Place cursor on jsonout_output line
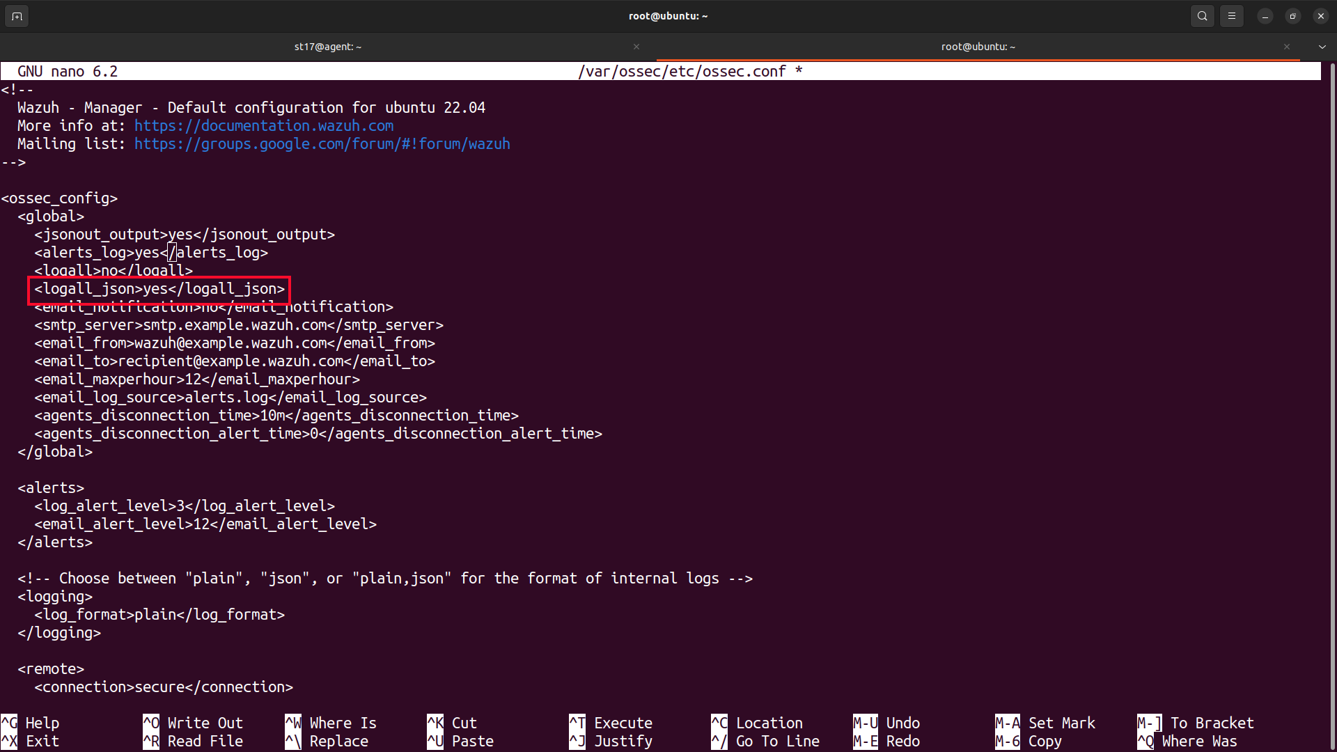This screenshot has width=1337, height=752. [185, 235]
